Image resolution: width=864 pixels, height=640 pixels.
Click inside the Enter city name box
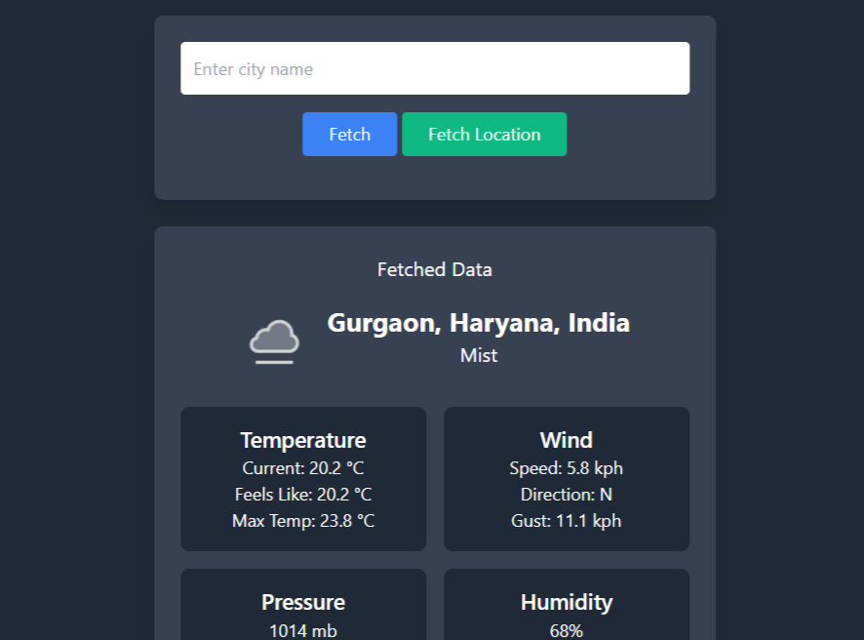coord(434,67)
